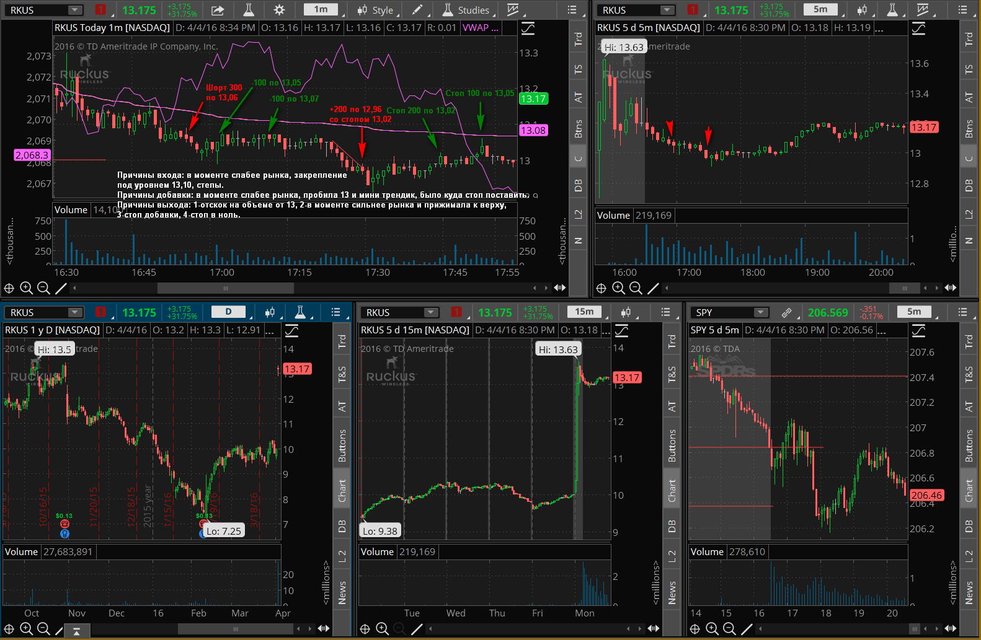
Task: Open the list menu icon of the 1m chart
Action: [572, 10]
